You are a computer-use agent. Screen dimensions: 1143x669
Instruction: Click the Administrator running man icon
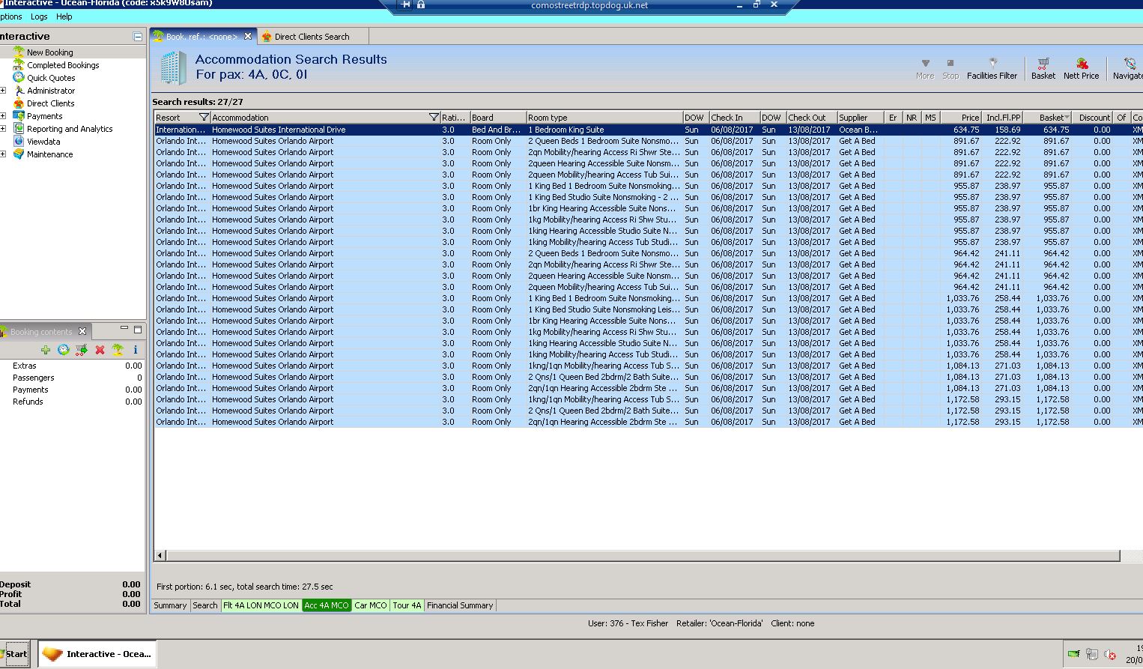pyautogui.click(x=19, y=91)
